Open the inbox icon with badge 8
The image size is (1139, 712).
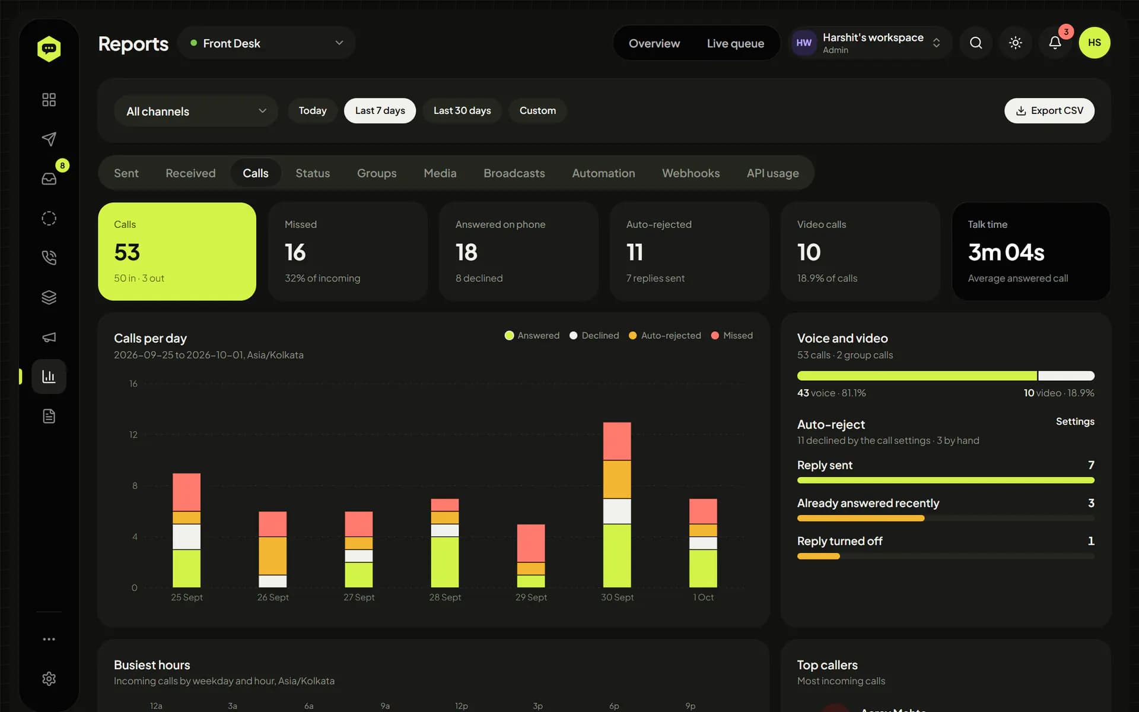[49, 179]
